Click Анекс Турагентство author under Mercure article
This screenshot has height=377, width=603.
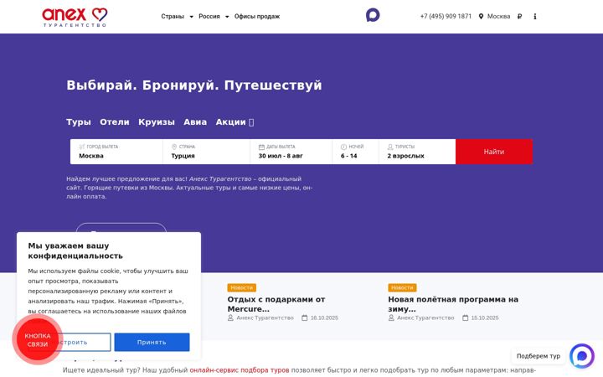click(265, 318)
